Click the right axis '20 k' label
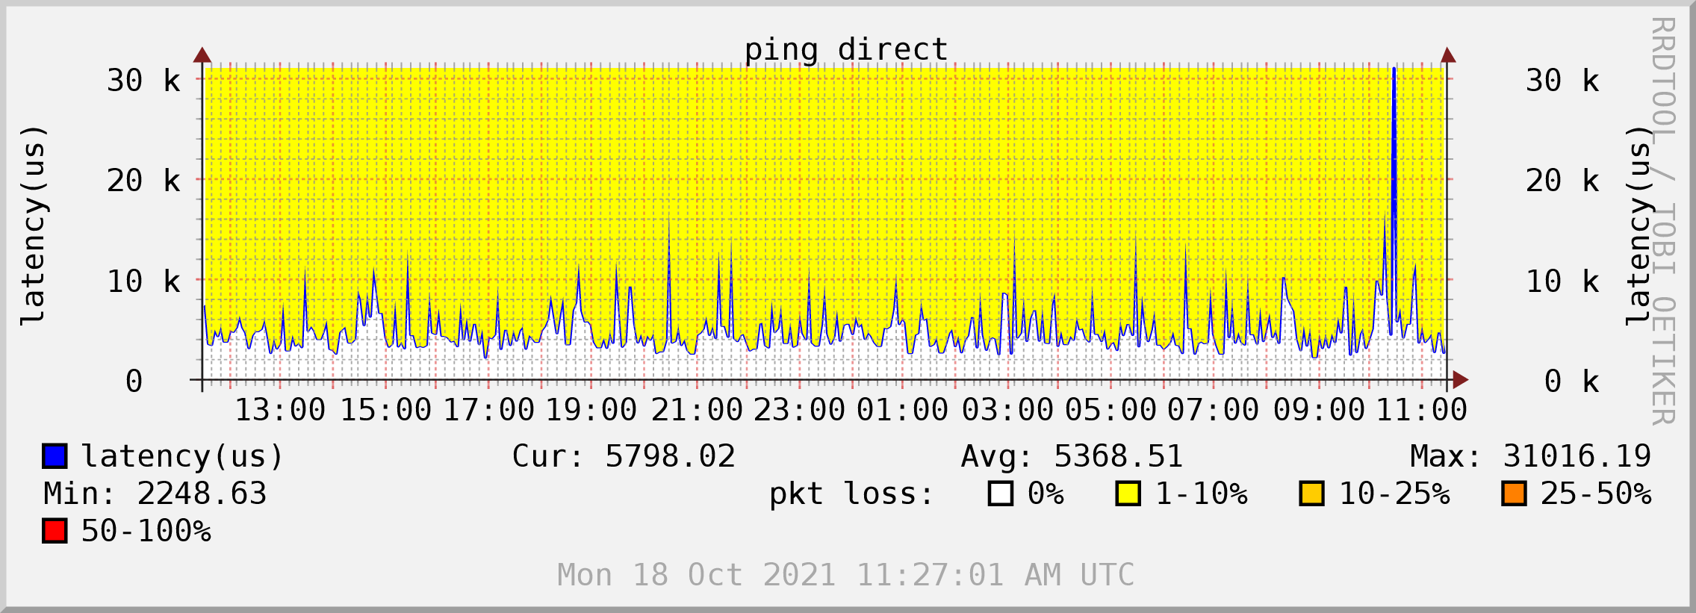 (x=1562, y=181)
